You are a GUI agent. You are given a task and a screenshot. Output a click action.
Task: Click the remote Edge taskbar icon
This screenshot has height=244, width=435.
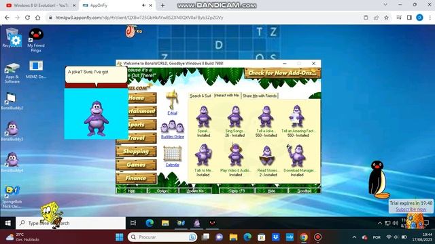(x=150, y=223)
